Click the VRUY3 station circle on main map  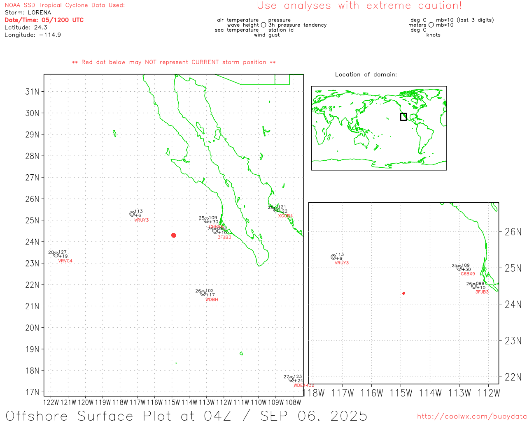point(132,214)
